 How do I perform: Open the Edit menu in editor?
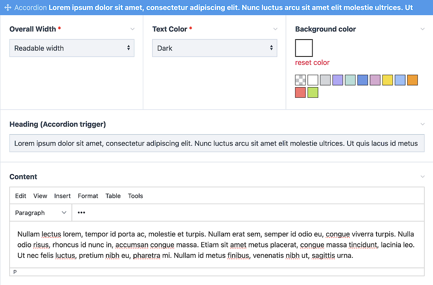(x=20, y=196)
